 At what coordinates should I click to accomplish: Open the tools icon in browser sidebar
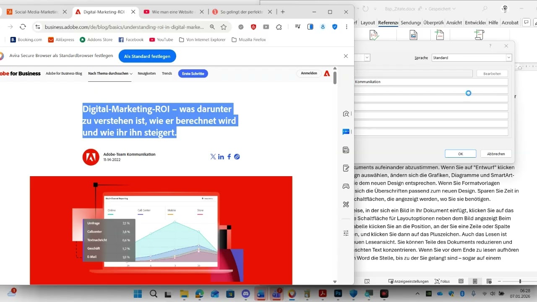click(x=346, y=204)
